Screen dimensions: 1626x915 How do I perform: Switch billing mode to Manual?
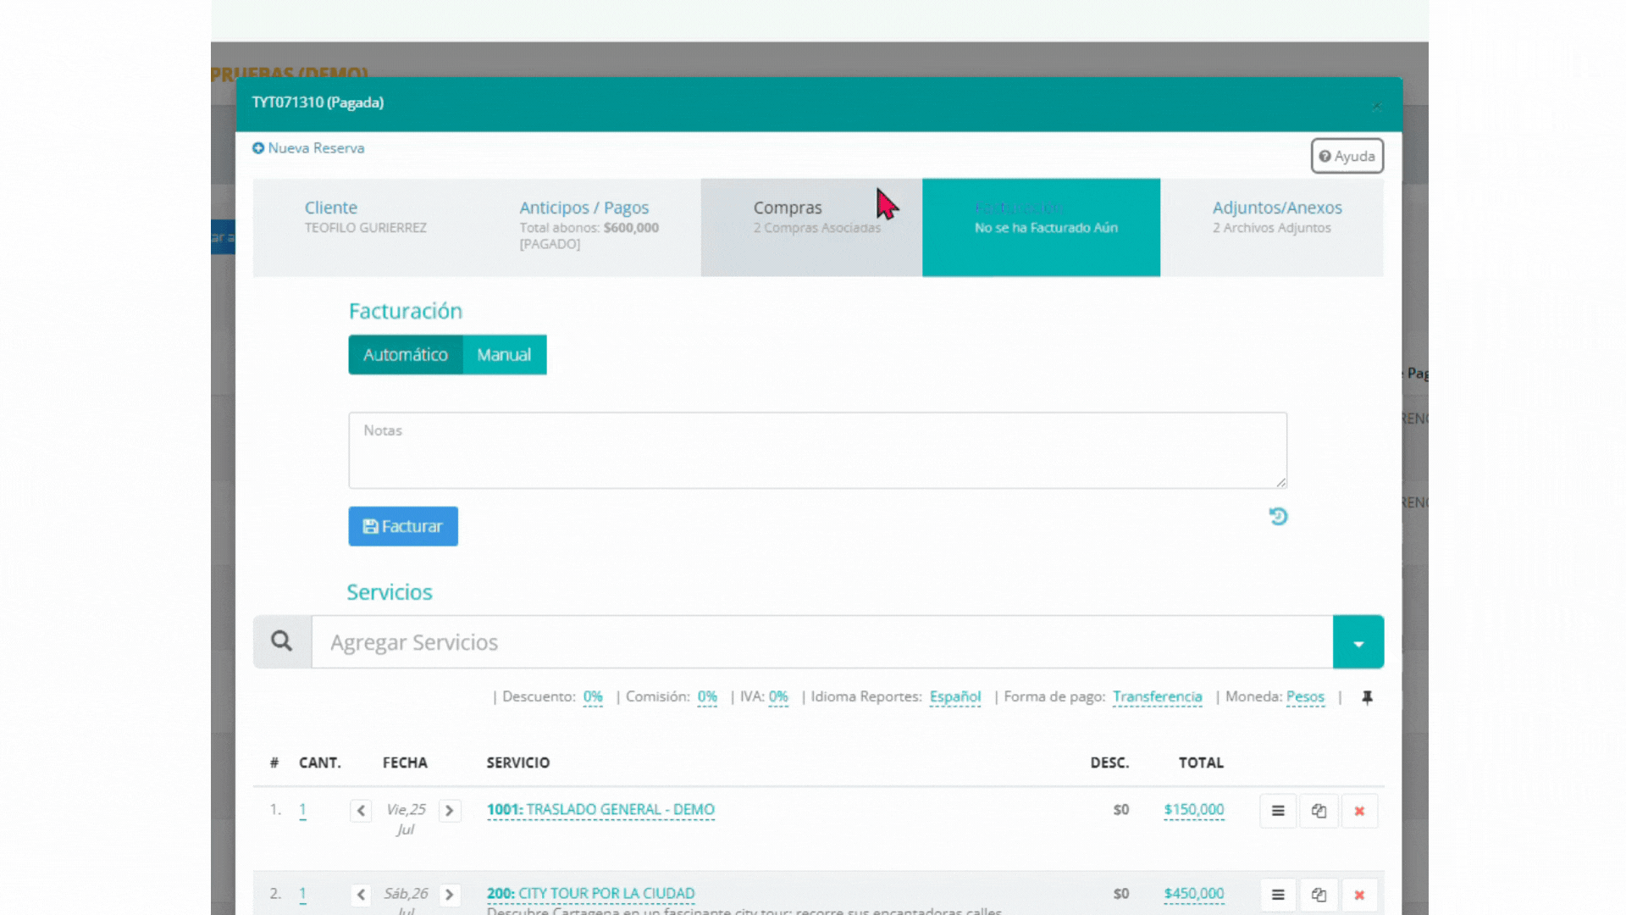pos(504,355)
